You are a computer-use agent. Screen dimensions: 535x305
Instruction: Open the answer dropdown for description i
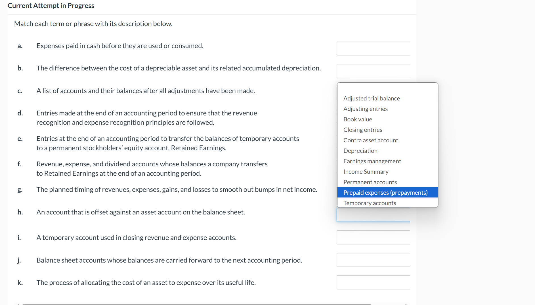373,237
